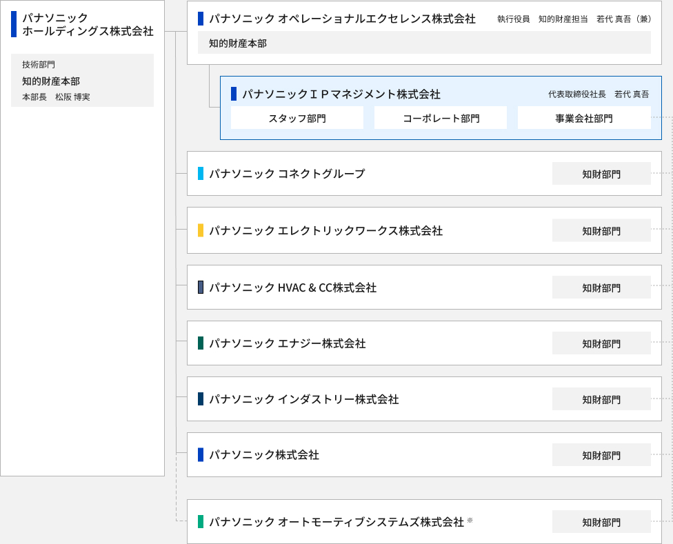Select the green icon for パナソニック エナジー株式会社
The height and width of the screenshot is (544, 673).
pyautogui.click(x=200, y=343)
